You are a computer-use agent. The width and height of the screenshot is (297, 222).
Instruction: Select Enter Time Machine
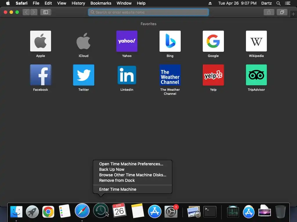118,189
